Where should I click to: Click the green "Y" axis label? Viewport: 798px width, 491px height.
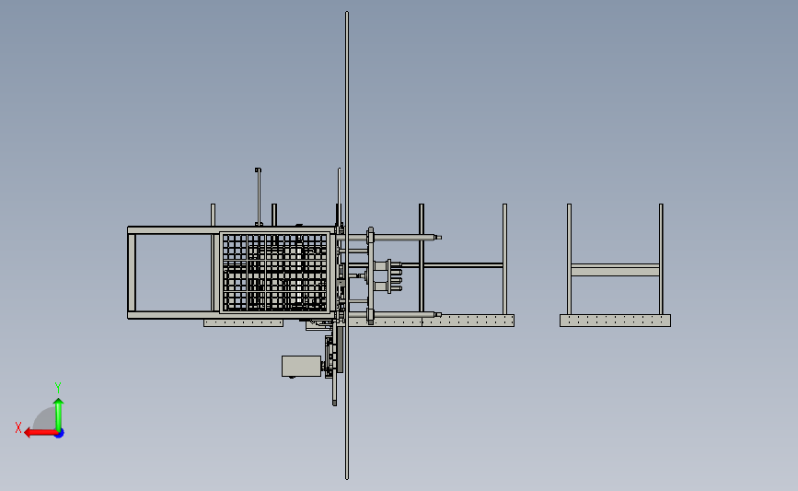click(x=58, y=388)
